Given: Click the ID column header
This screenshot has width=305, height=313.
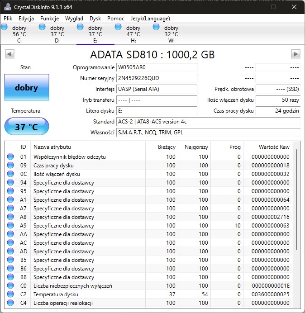Looking at the screenshot, I should tap(23, 147).
